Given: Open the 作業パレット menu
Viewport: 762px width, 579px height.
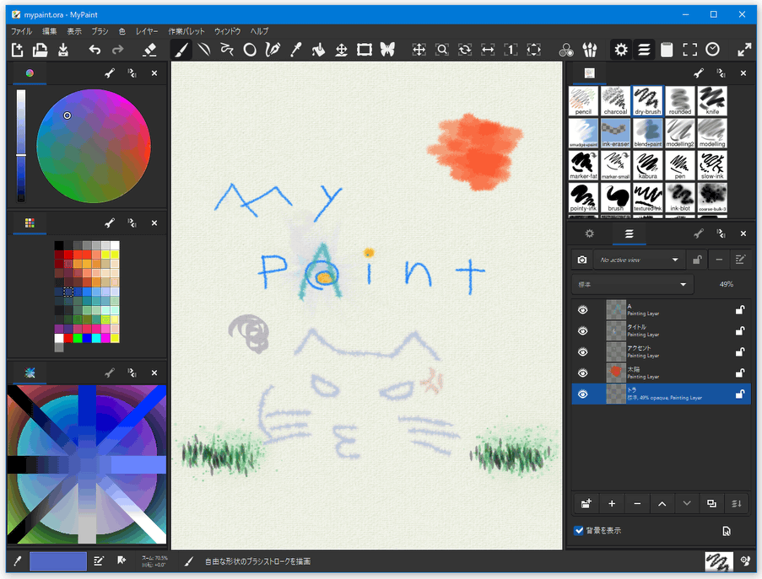Looking at the screenshot, I should [x=186, y=31].
